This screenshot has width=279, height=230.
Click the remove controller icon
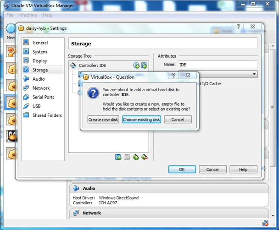[144, 157]
